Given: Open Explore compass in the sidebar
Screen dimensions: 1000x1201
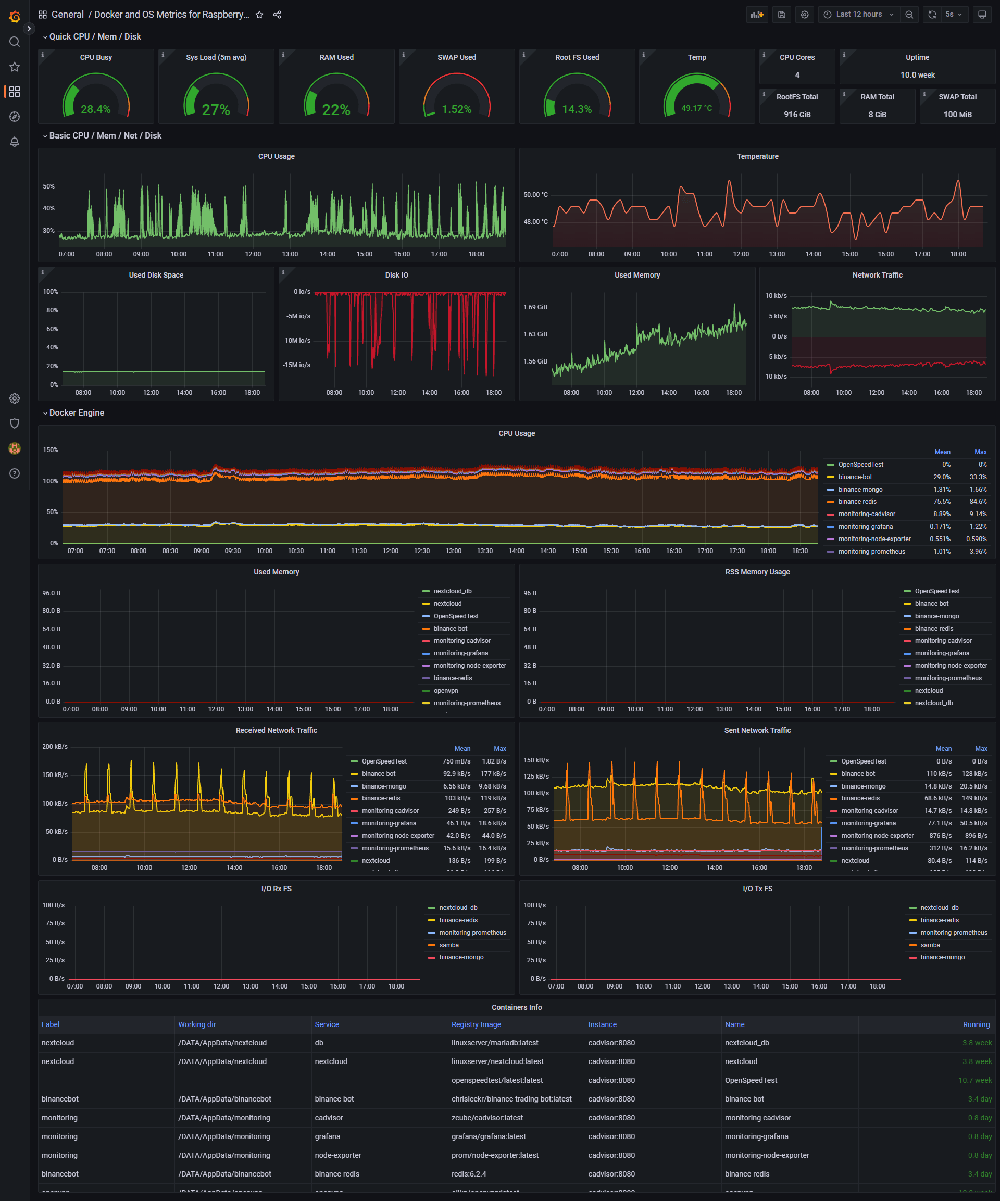Looking at the screenshot, I should 14,117.
